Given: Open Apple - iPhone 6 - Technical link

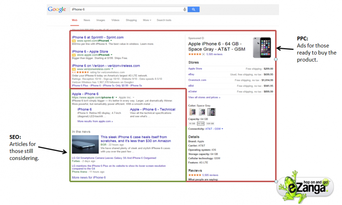Looking at the screenshot, I should pyautogui.click(x=153, y=109).
